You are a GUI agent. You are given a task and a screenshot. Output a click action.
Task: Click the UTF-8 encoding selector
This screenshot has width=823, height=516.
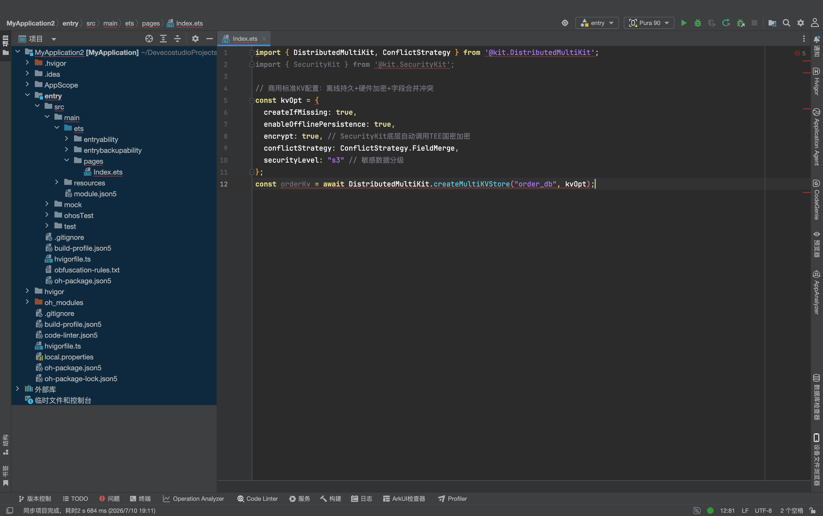763,510
